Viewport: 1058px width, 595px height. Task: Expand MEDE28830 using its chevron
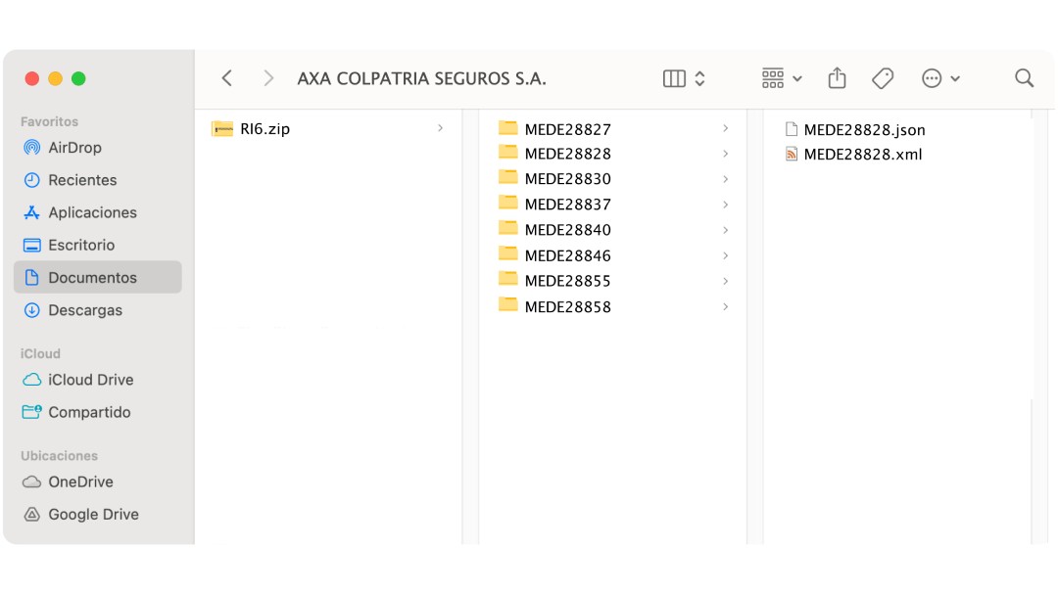(725, 179)
